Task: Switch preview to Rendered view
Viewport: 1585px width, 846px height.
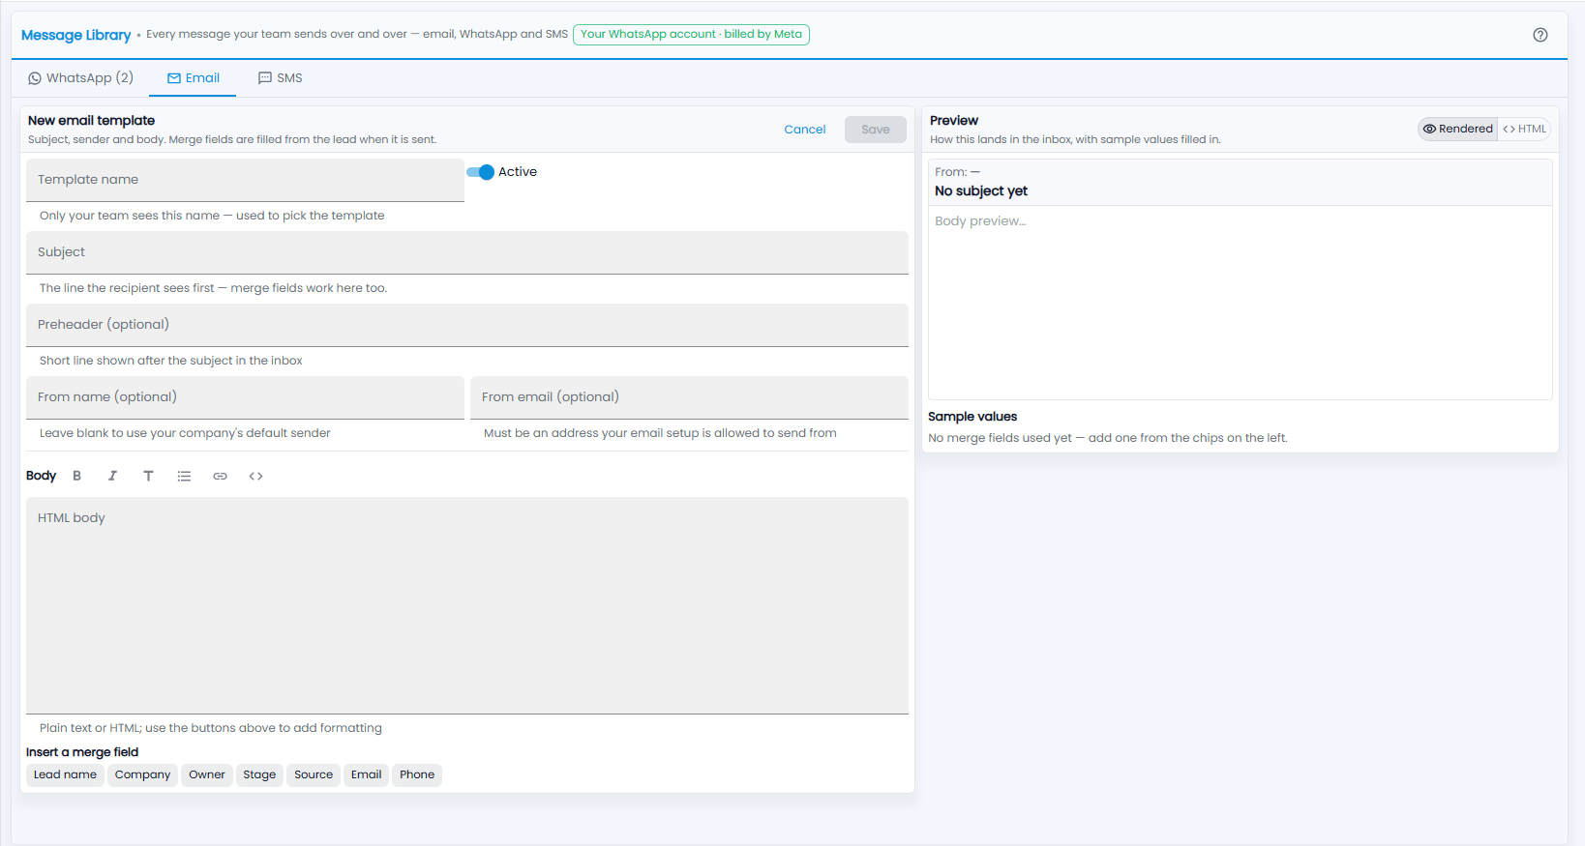Action: click(x=1458, y=129)
